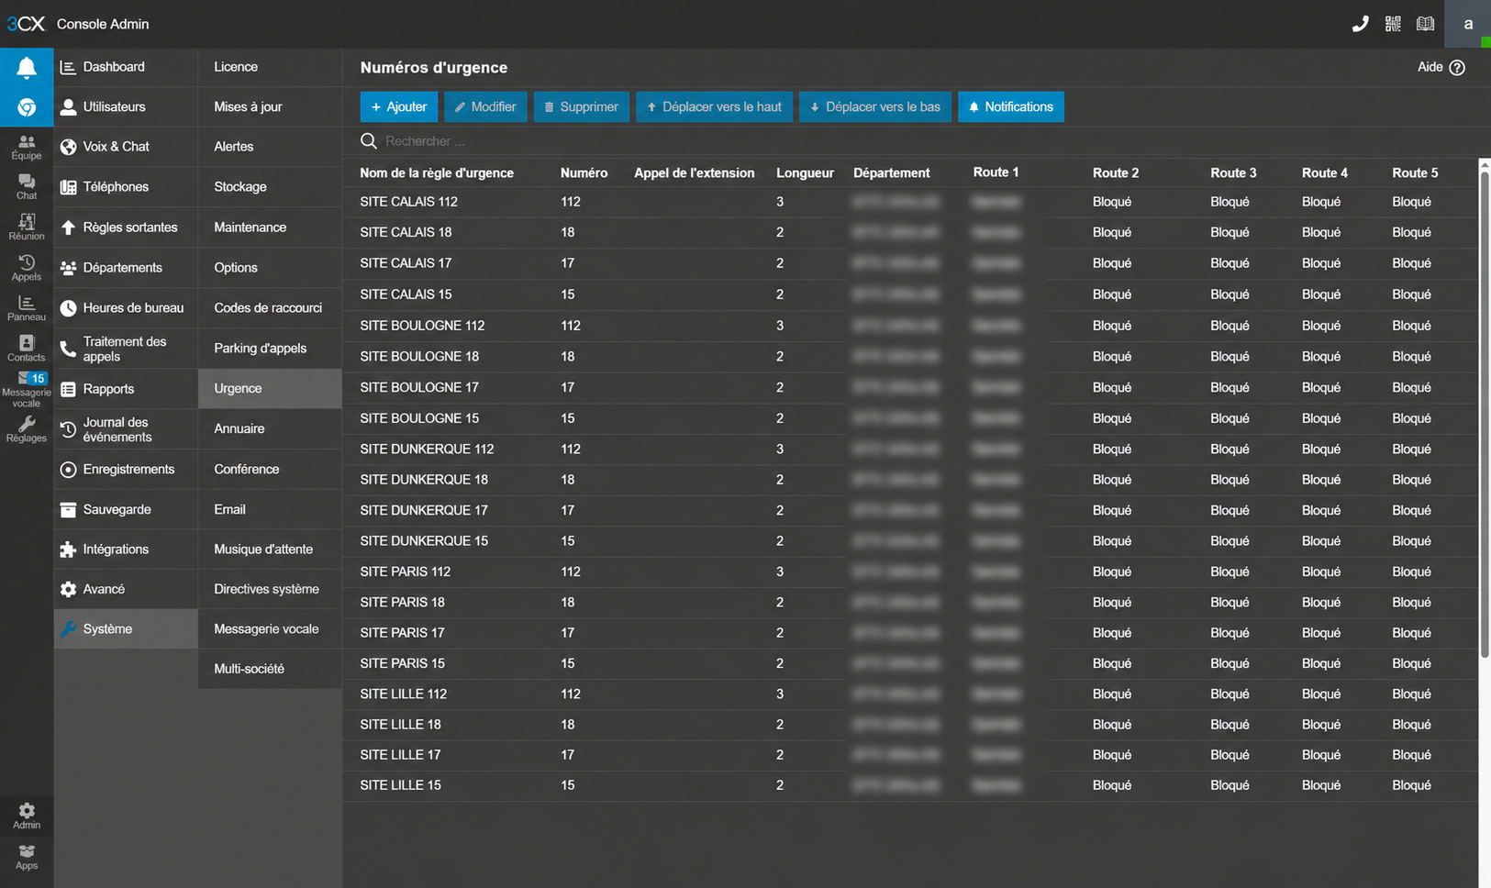
Task: Click the notifications bell icon in sidebar
Action: (27, 68)
